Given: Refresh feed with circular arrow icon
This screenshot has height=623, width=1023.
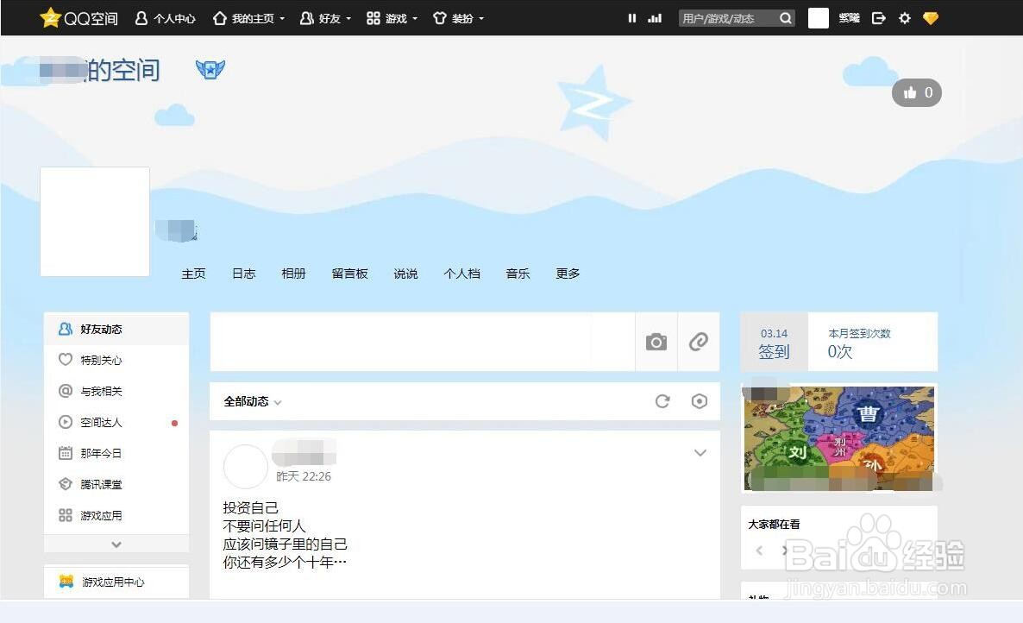Looking at the screenshot, I should [x=662, y=401].
